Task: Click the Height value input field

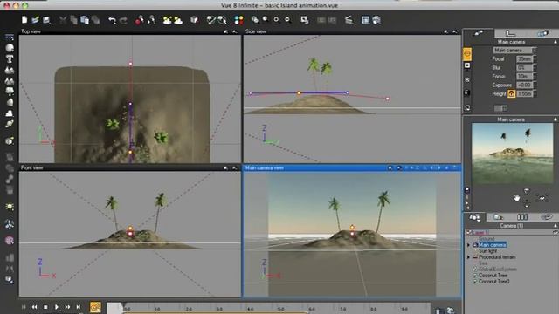Action: [524, 93]
